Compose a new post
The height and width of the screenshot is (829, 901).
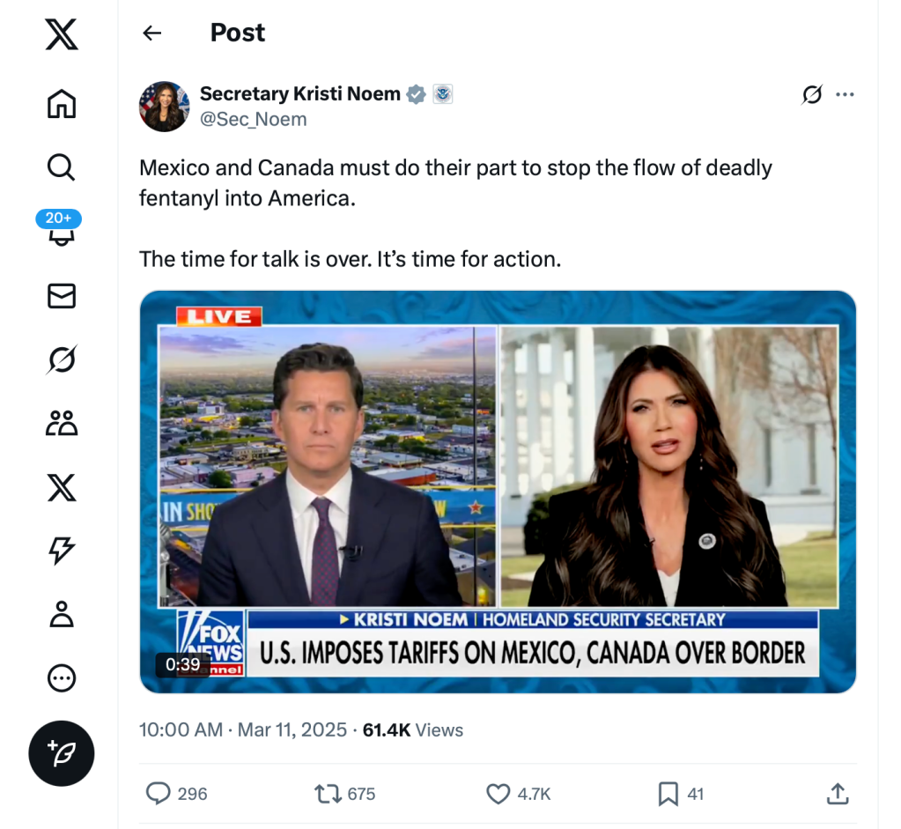click(x=61, y=752)
